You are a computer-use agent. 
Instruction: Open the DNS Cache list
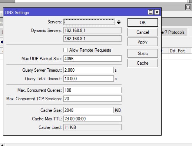point(143,63)
